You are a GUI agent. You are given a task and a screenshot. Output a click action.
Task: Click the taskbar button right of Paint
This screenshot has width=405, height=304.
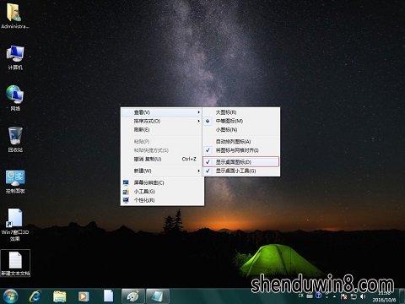(x=158, y=296)
